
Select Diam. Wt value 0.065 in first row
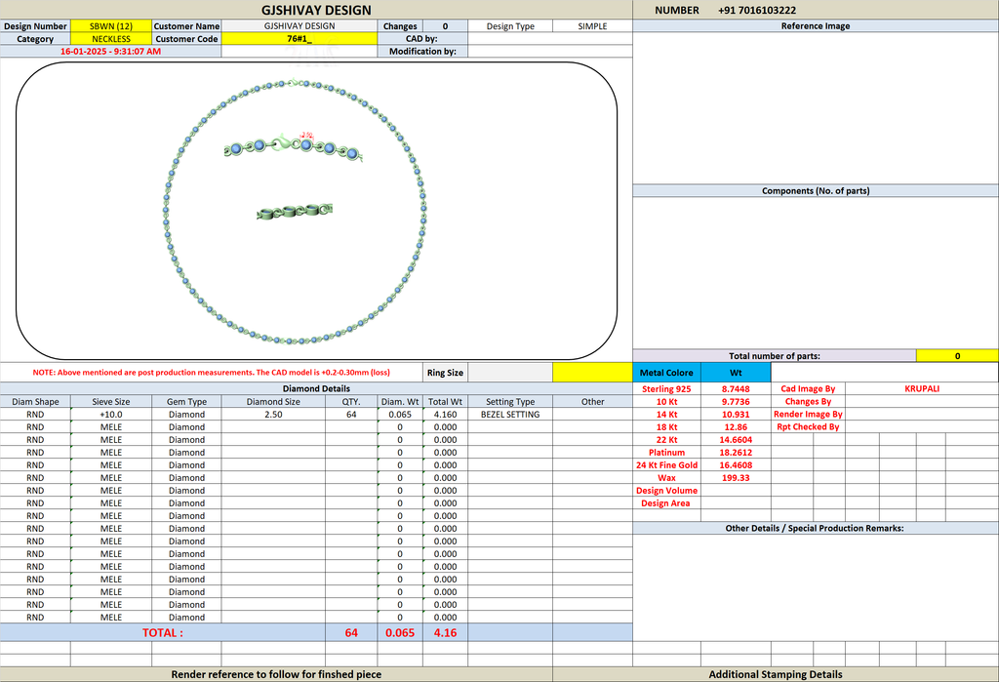(x=400, y=415)
